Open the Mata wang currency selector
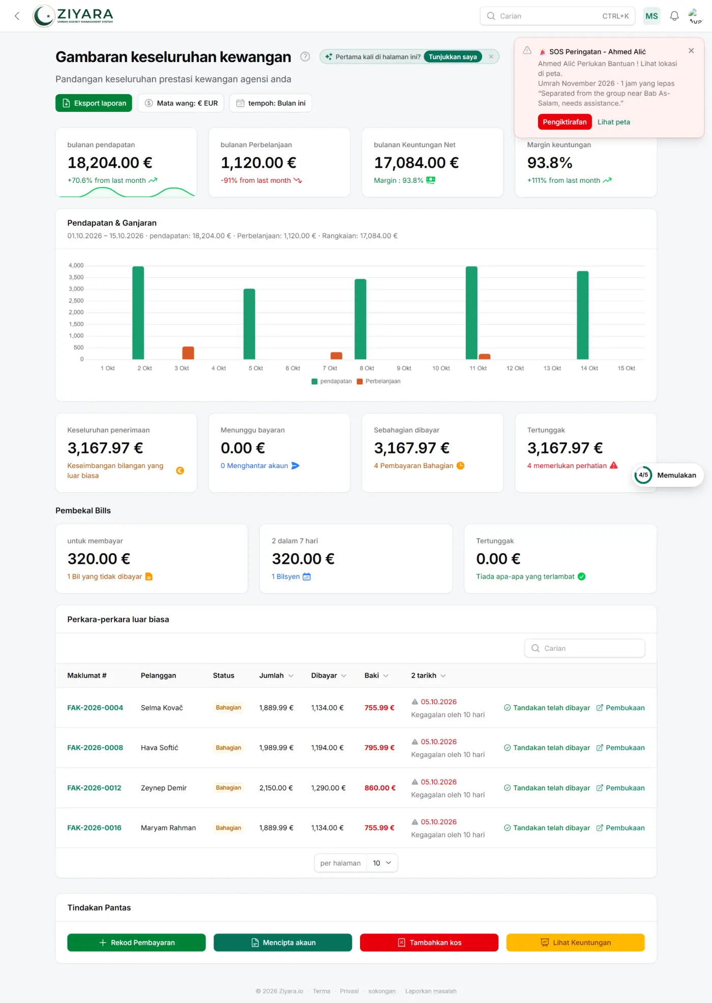This screenshot has height=1003, width=712. pyautogui.click(x=182, y=103)
